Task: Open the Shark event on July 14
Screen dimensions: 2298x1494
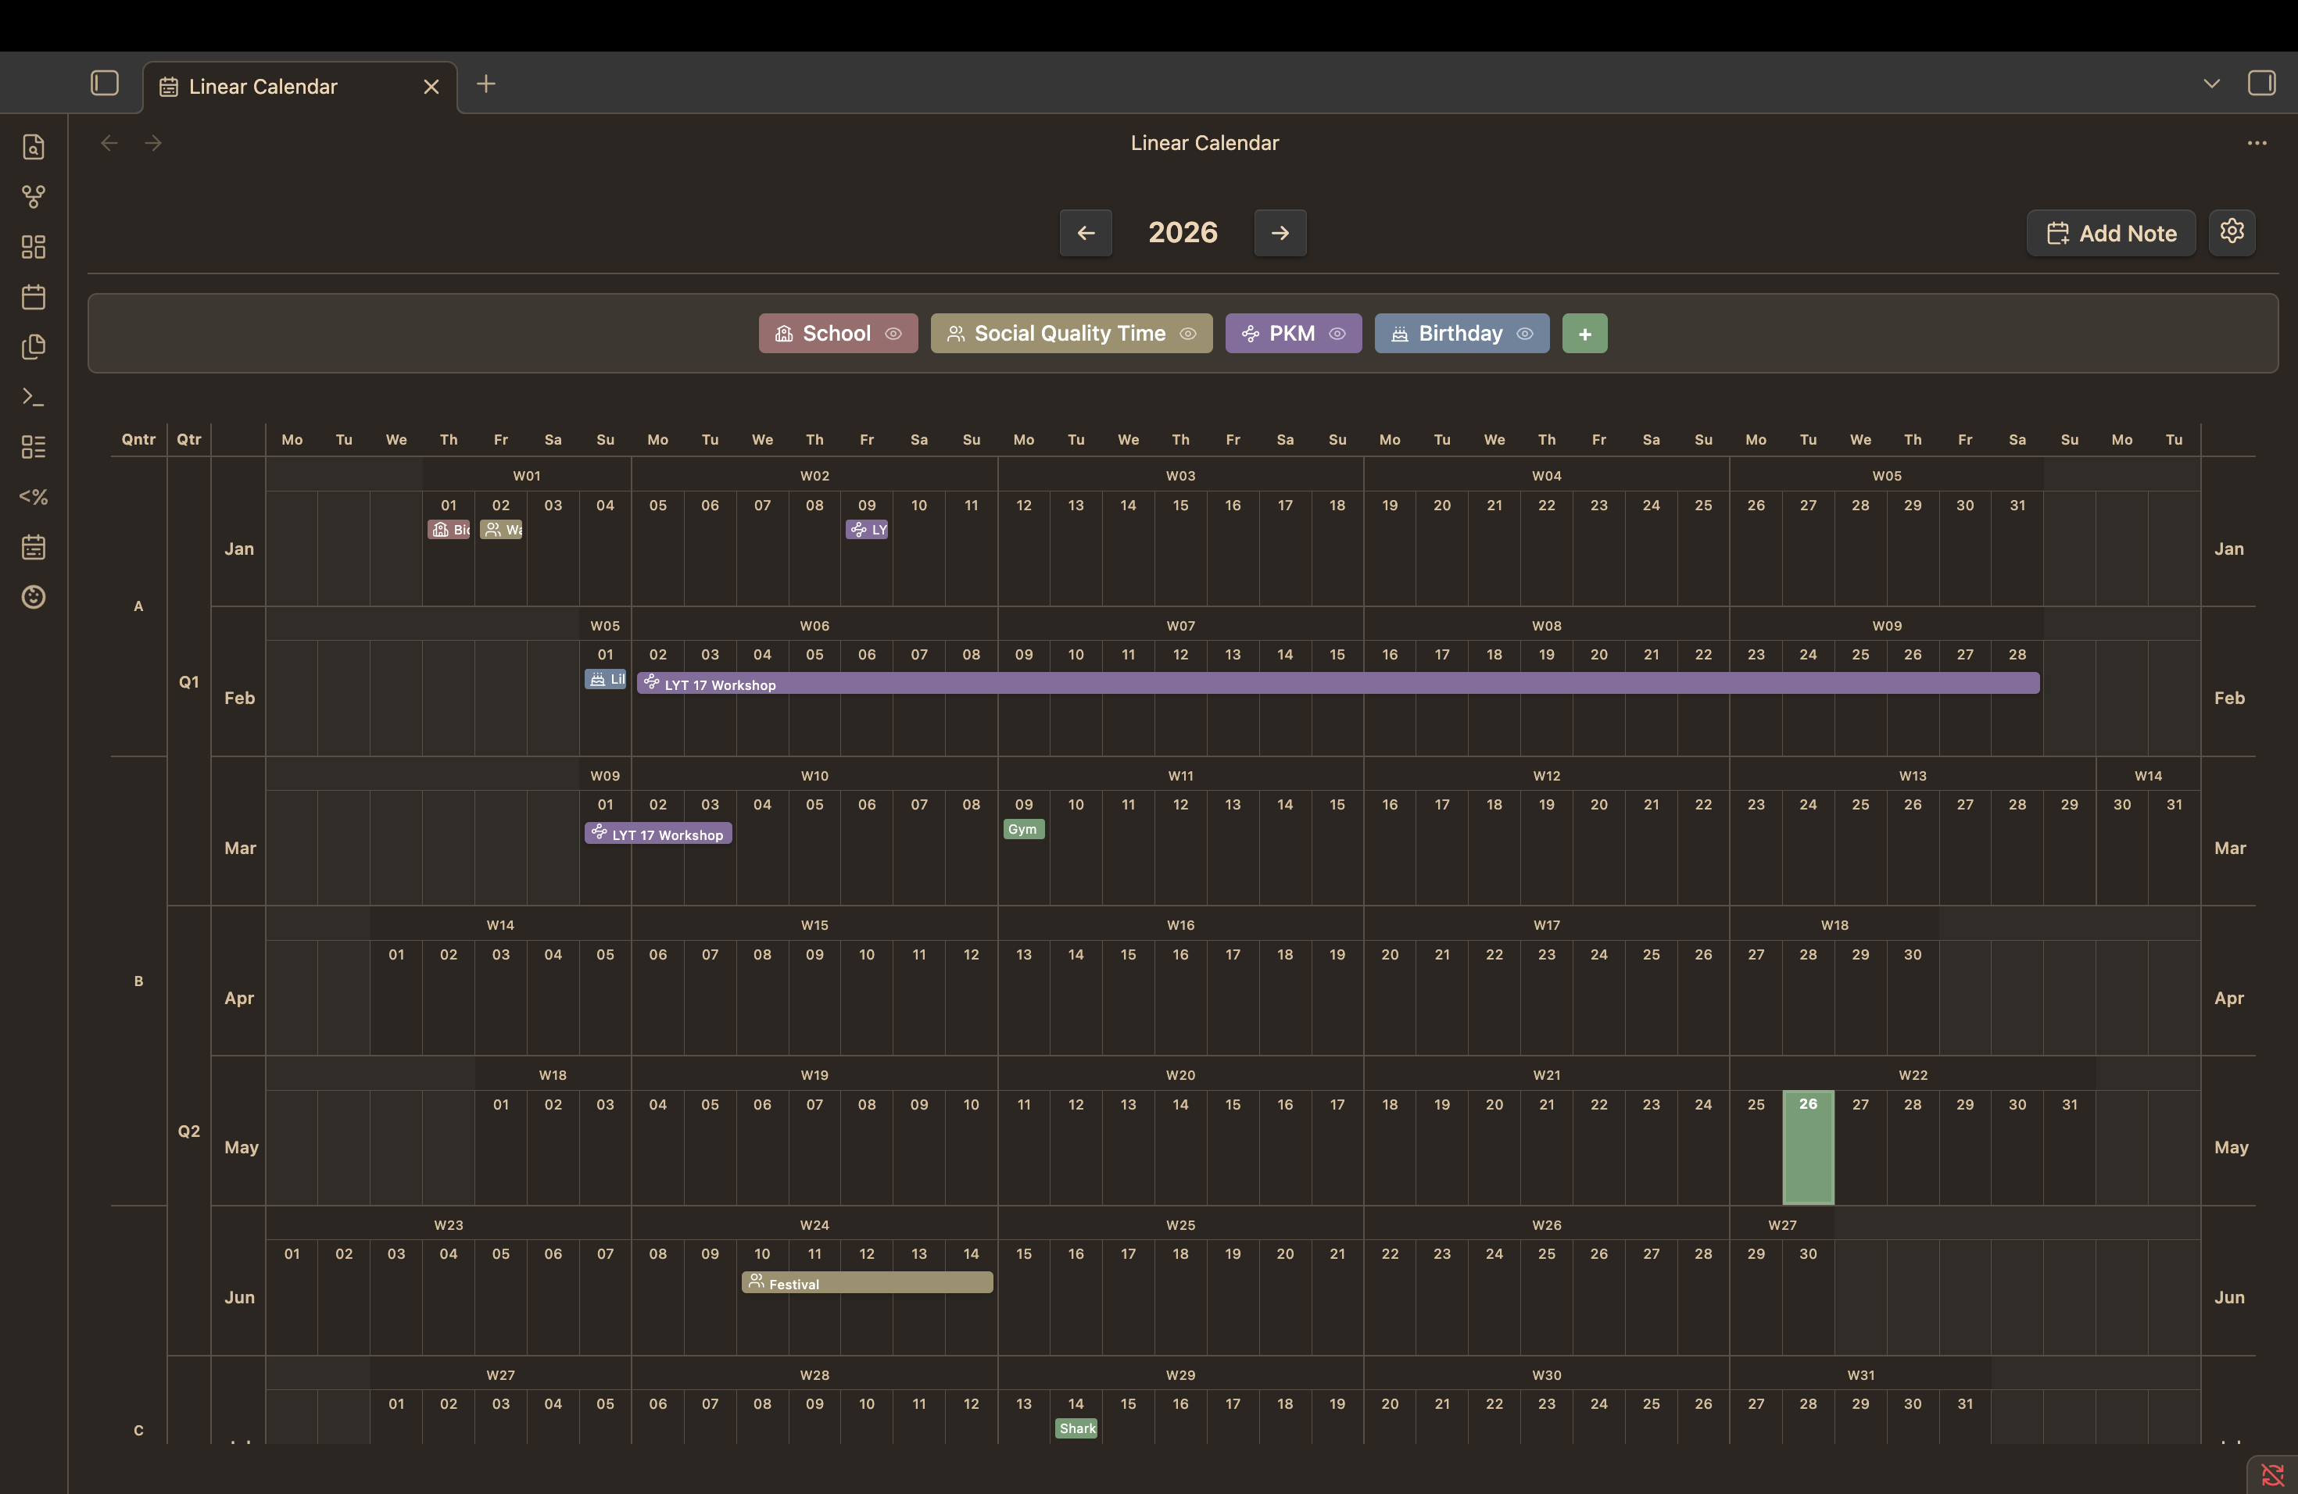Action: pos(1076,1428)
